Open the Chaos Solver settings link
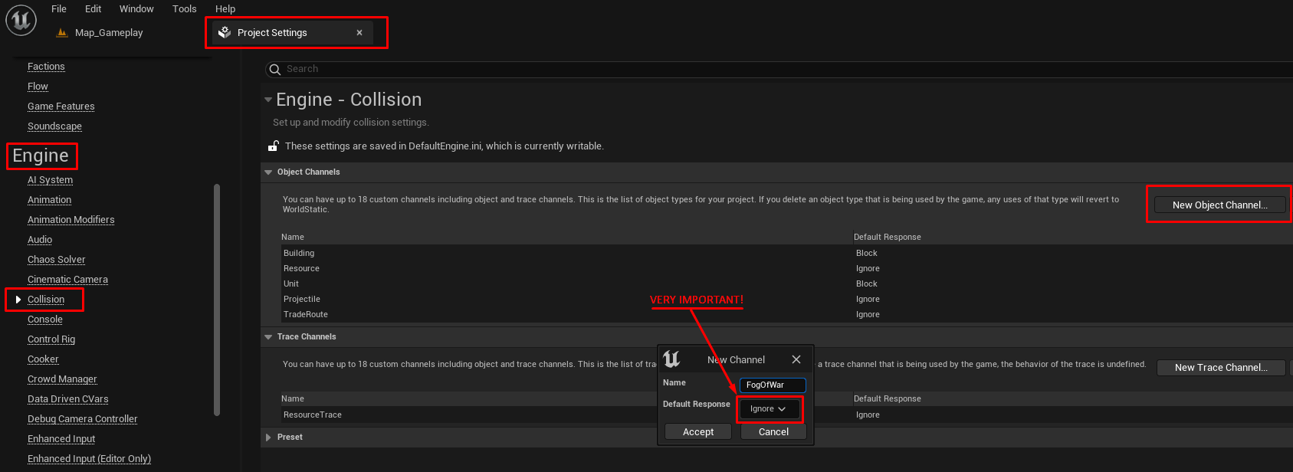1293x472 pixels. (x=57, y=260)
